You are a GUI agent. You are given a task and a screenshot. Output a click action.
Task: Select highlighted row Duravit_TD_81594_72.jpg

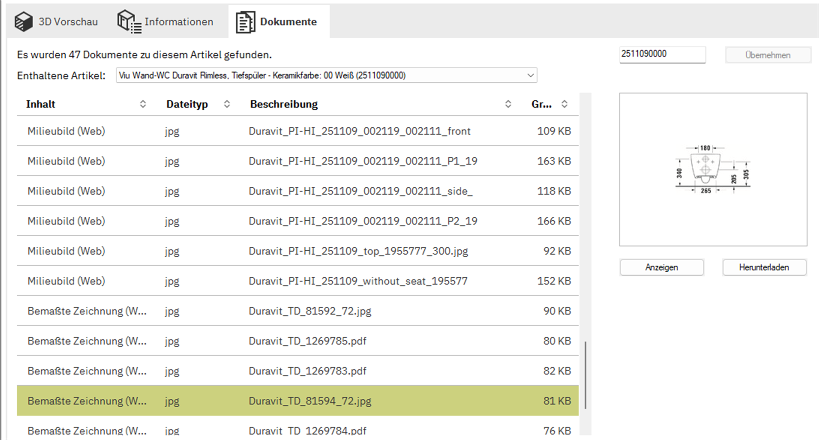tap(297, 401)
